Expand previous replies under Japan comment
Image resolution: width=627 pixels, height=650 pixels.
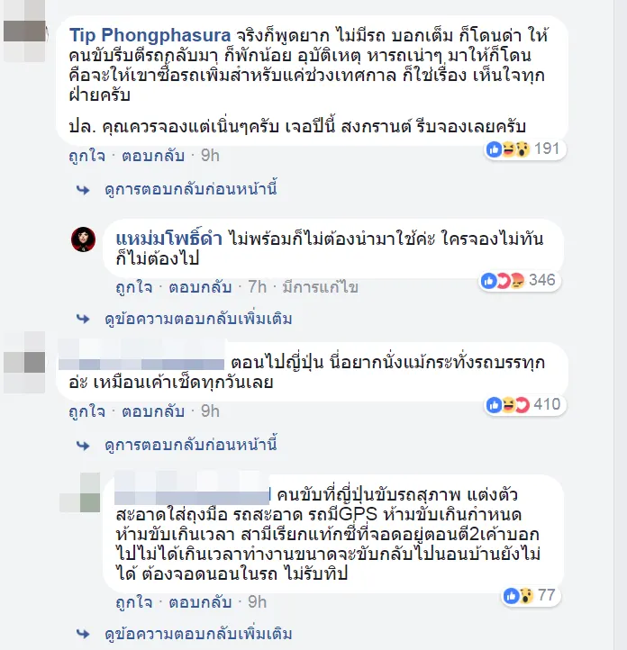191,446
